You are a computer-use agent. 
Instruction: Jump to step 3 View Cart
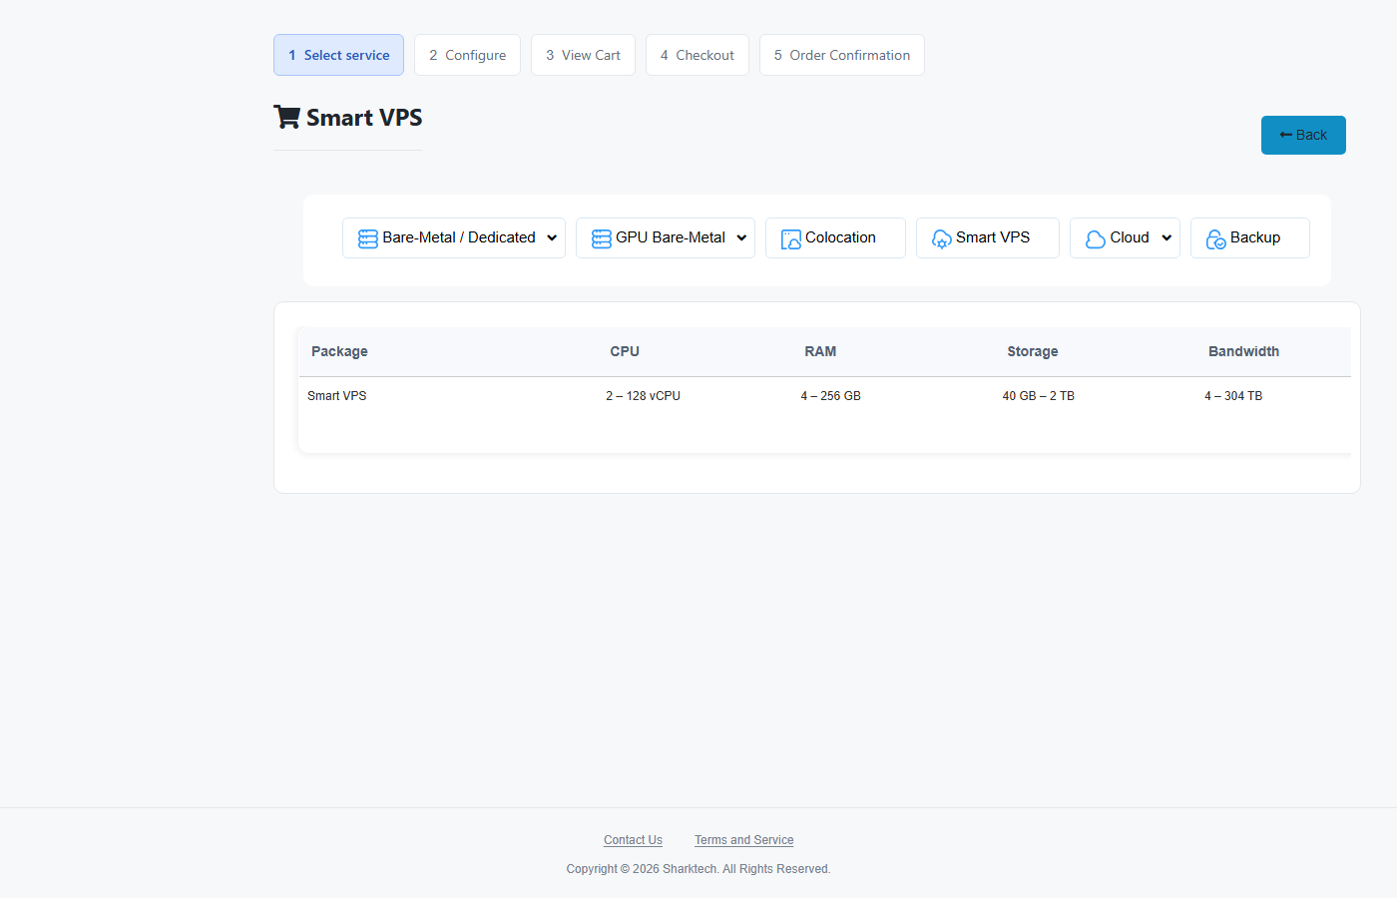583,55
